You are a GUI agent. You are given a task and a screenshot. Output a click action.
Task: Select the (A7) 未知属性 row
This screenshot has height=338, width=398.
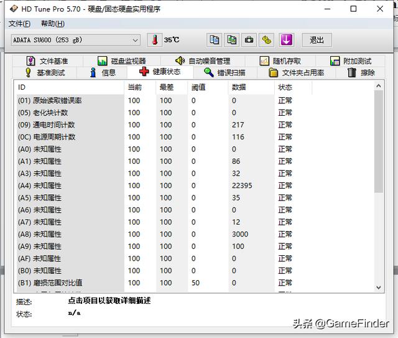(164, 222)
